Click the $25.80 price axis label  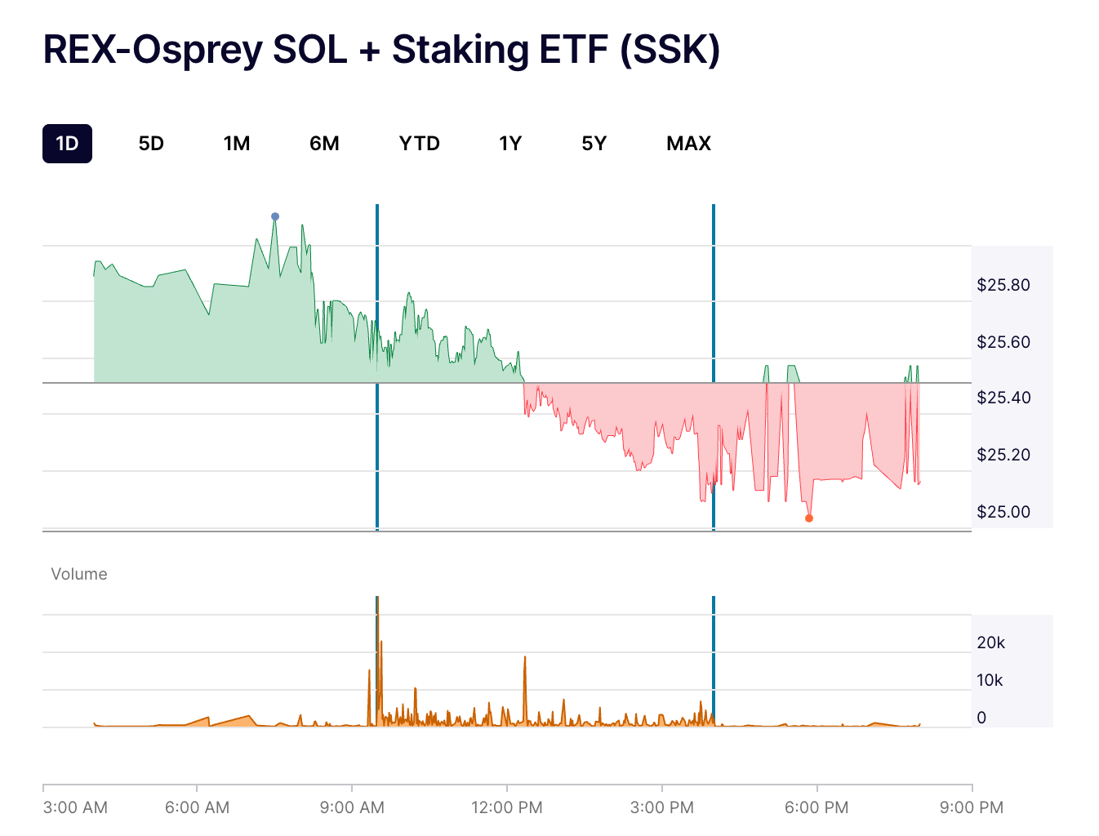(1003, 285)
